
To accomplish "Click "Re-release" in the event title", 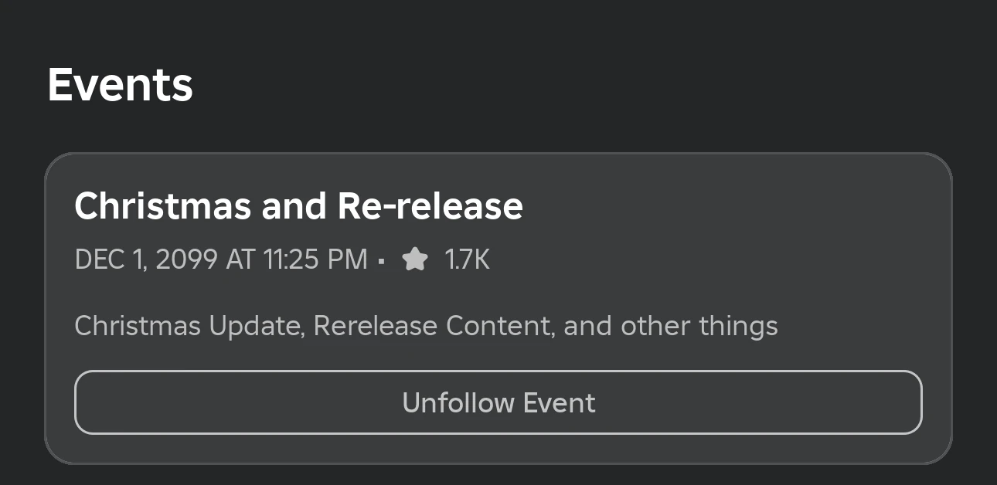I will [x=430, y=206].
